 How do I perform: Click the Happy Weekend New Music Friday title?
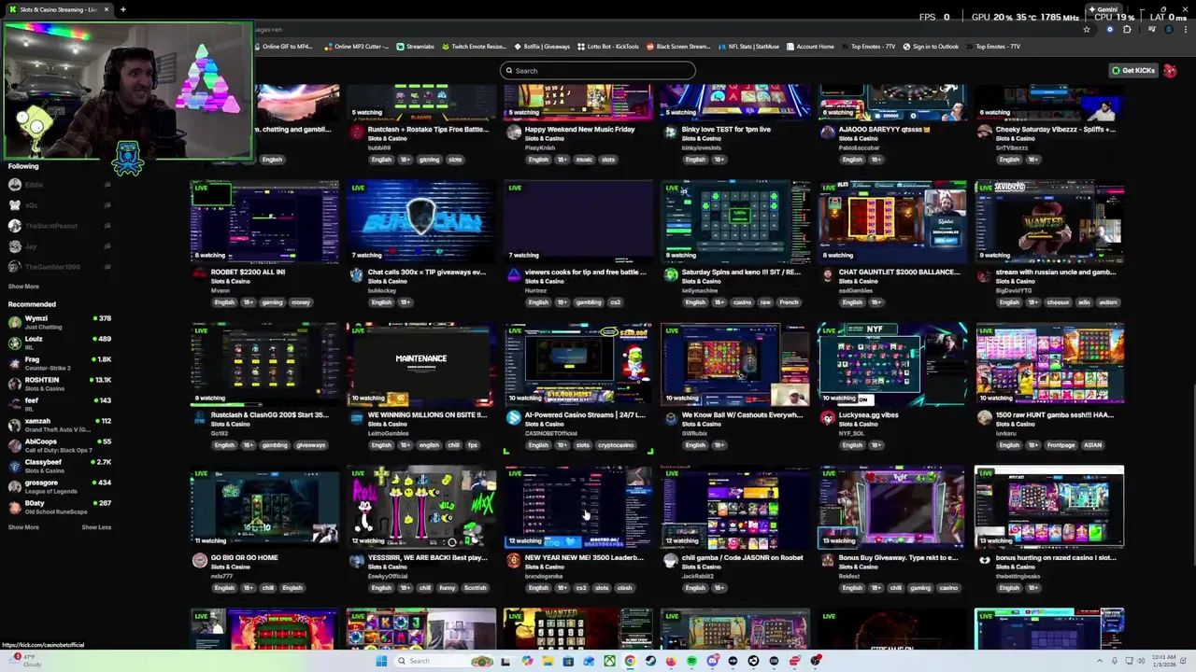[x=579, y=130]
